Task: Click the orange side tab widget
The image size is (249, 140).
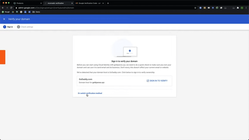Action: (3, 57)
